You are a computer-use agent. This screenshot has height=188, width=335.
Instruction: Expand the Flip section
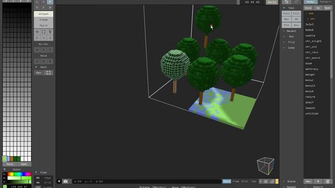pos(284,42)
